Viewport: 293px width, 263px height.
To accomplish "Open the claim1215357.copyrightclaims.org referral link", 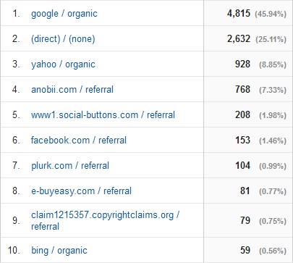I will coord(105,220).
